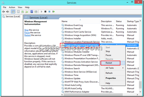Click gear icon beside WLAN AutoConfig
144x97 pixels.
pos(63,88)
